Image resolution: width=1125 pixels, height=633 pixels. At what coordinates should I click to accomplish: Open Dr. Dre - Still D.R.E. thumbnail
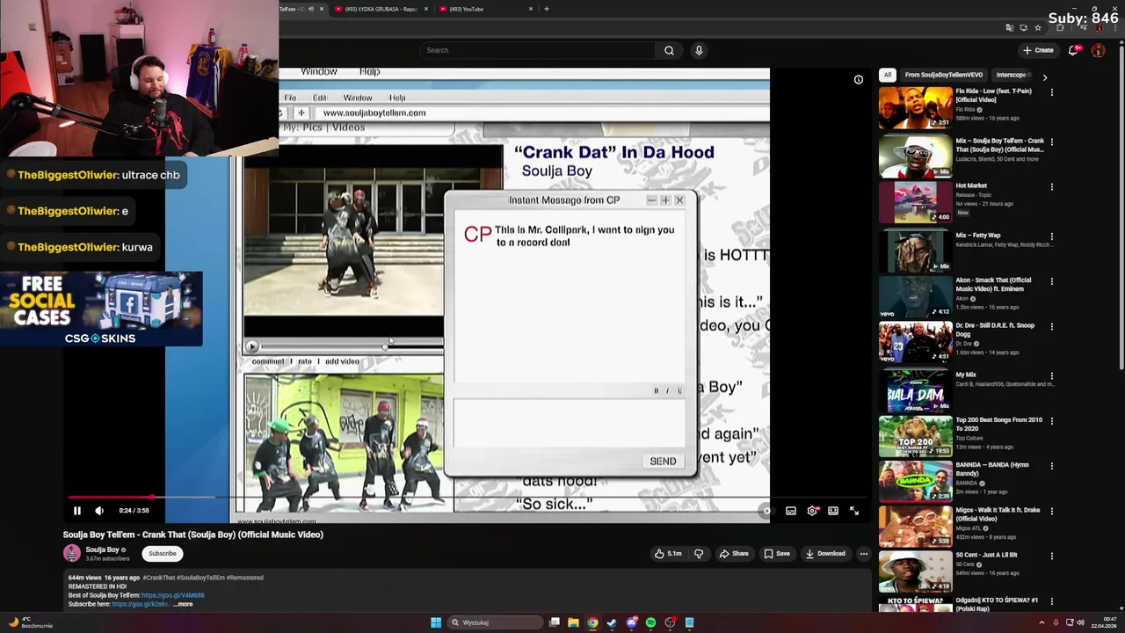pos(915,342)
